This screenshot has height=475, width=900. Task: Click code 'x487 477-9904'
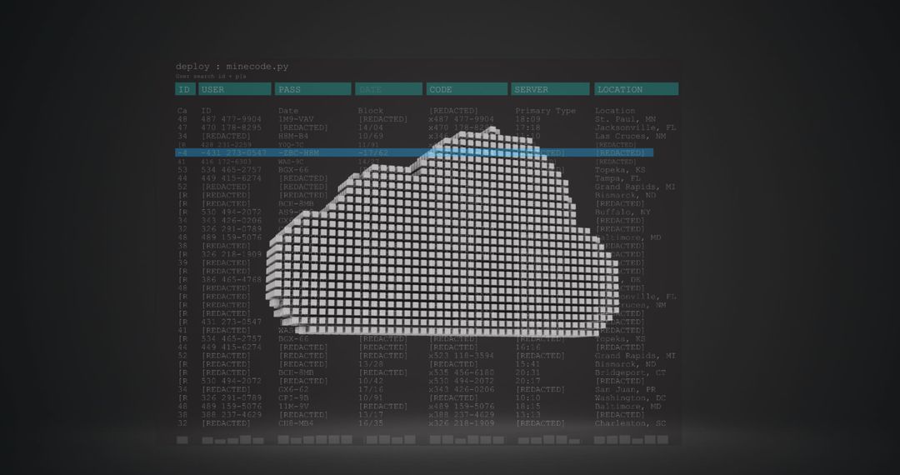(461, 119)
